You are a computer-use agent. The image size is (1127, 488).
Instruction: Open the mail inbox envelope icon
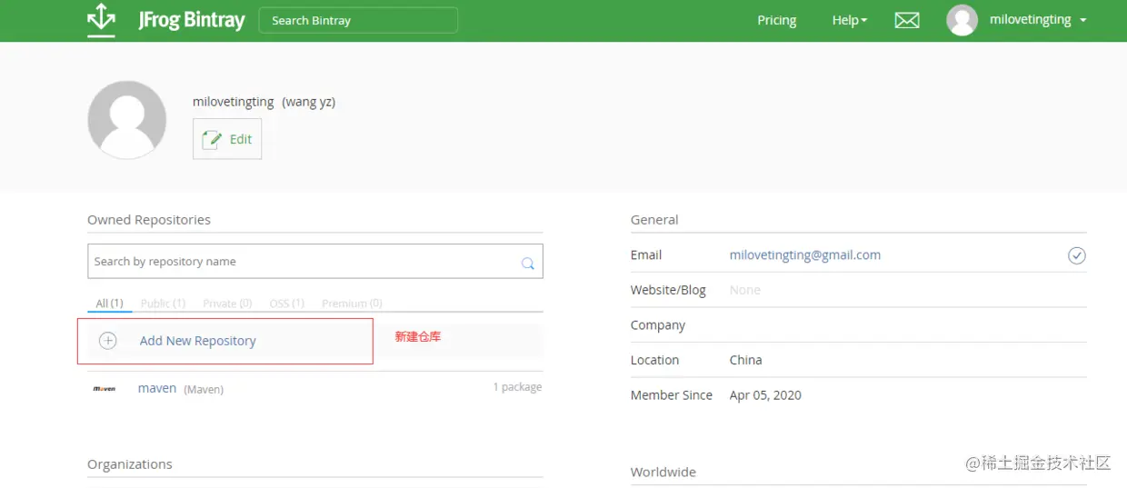tap(907, 20)
